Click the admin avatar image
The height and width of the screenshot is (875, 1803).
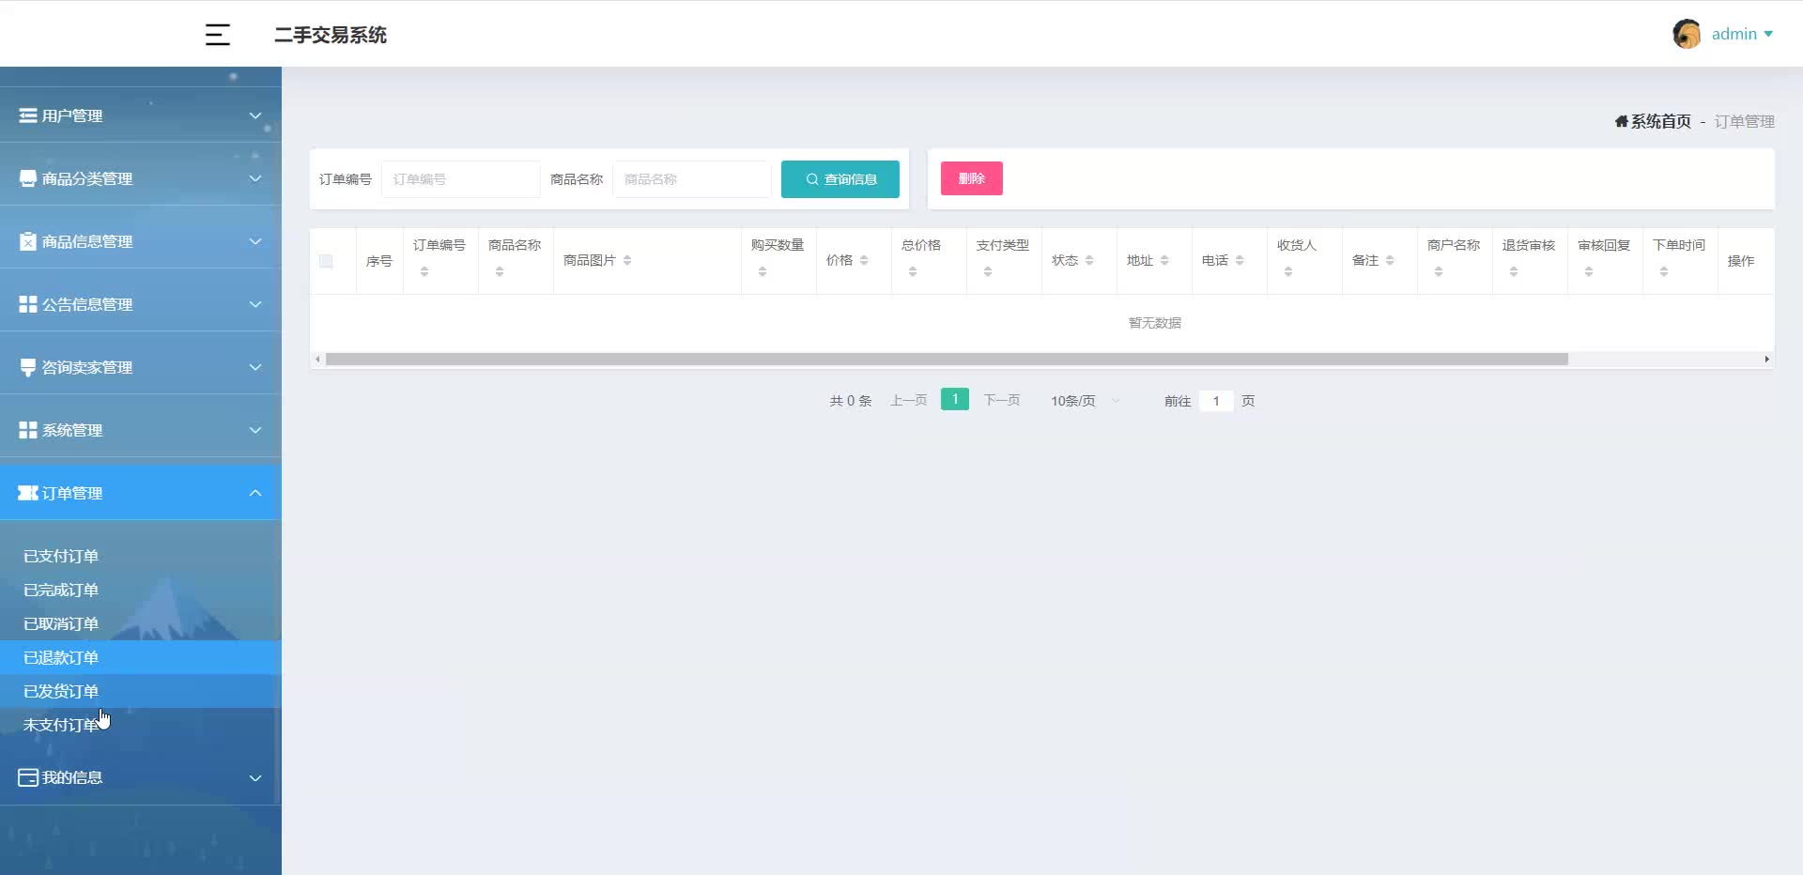pyautogui.click(x=1687, y=34)
